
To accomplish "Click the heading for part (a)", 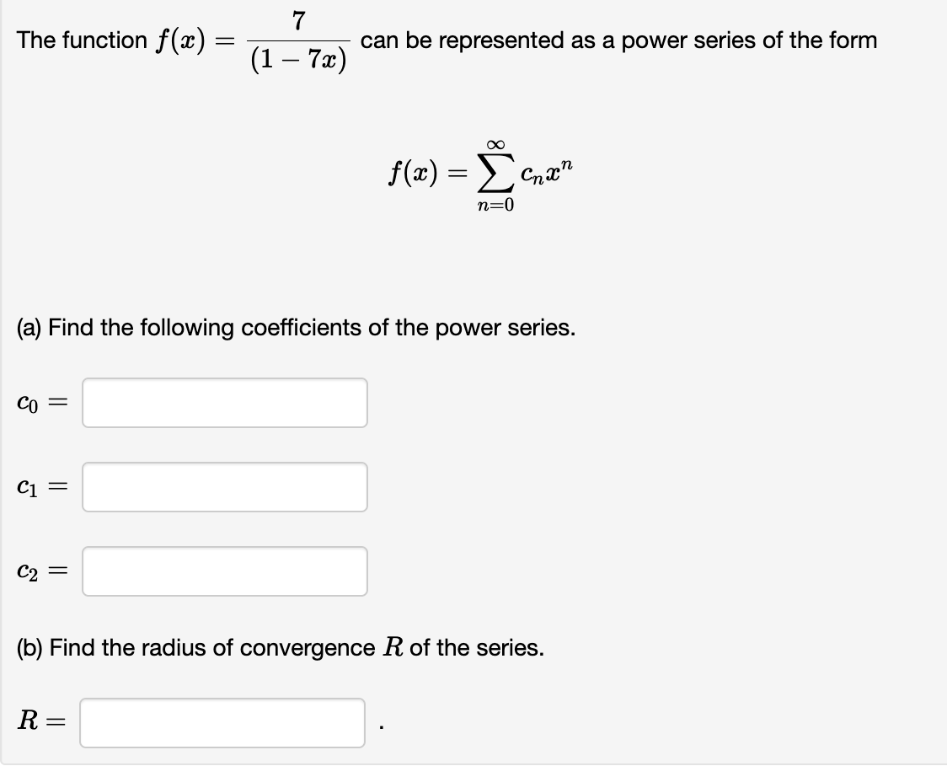I will (295, 328).
